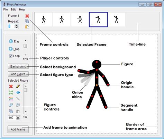This screenshot has width=164, height=139.
Task: Click the down arrow of the figure opacity slider
Action: tap(26, 112)
